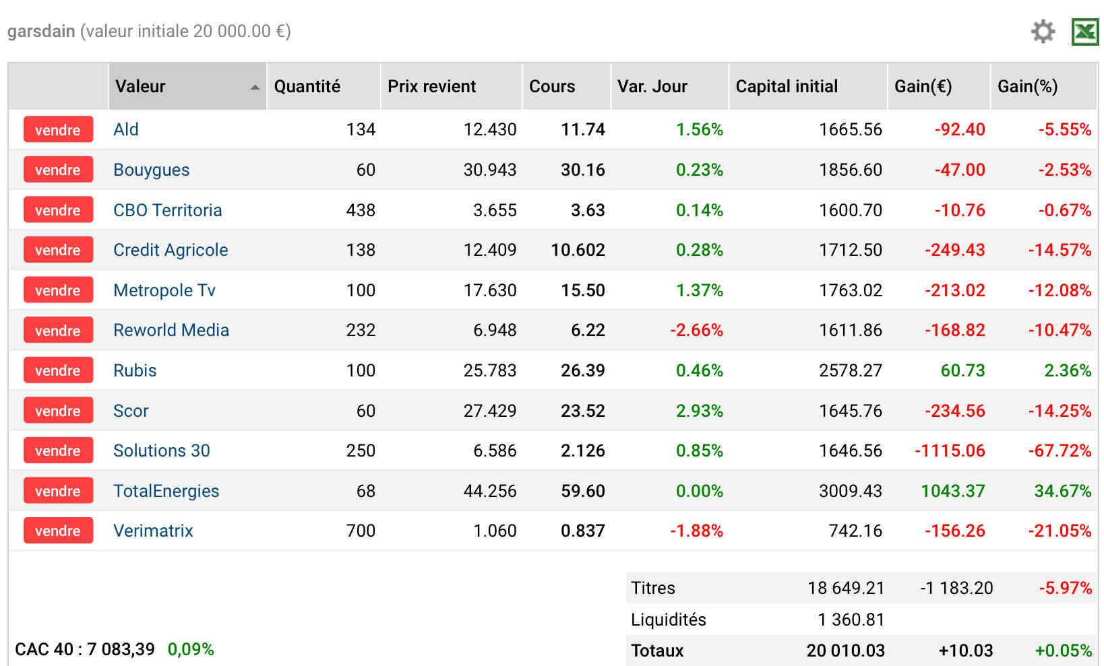This screenshot has height=666, width=1104.
Task: Click Rubis gain value 60.73
Action: 962,370
